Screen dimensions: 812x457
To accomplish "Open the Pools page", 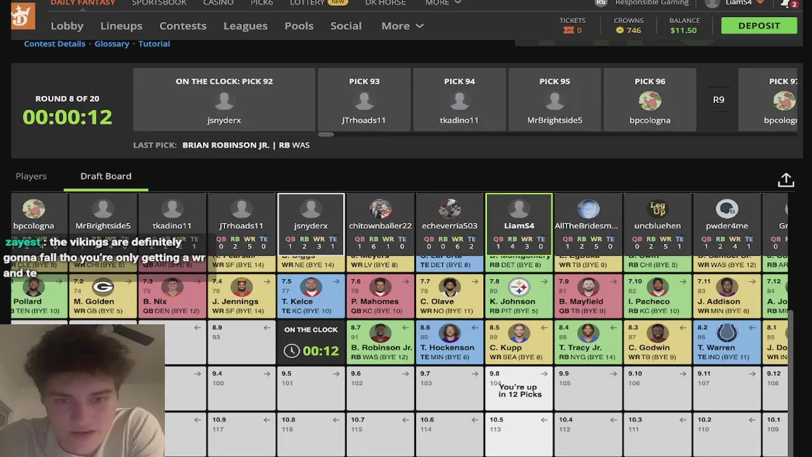I will click(x=299, y=26).
